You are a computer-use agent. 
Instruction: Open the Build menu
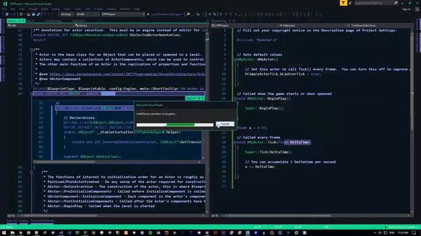click(x=45, y=9)
